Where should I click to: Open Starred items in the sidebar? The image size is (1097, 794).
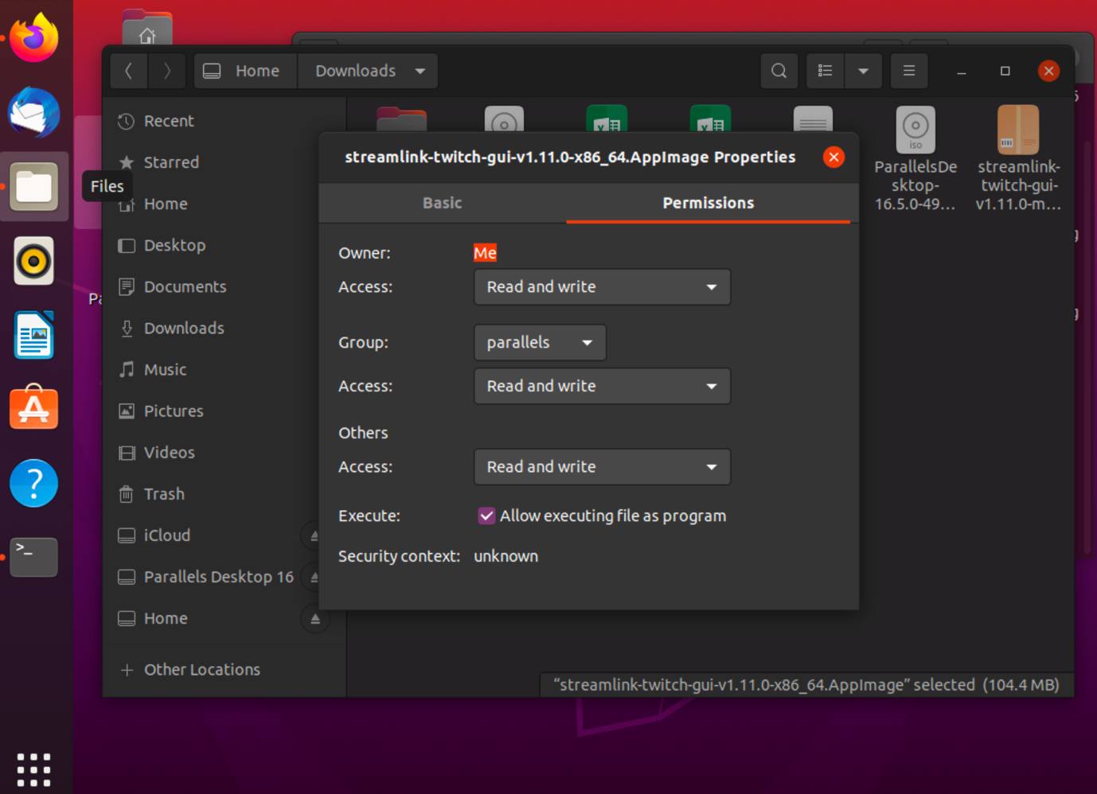click(171, 162)
